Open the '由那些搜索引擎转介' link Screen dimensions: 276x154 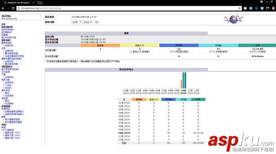point(14,111)
